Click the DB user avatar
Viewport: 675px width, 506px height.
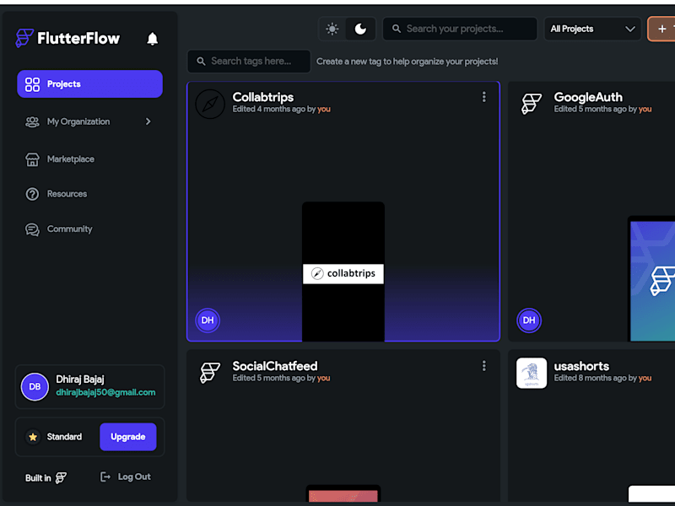click(35, 387)
